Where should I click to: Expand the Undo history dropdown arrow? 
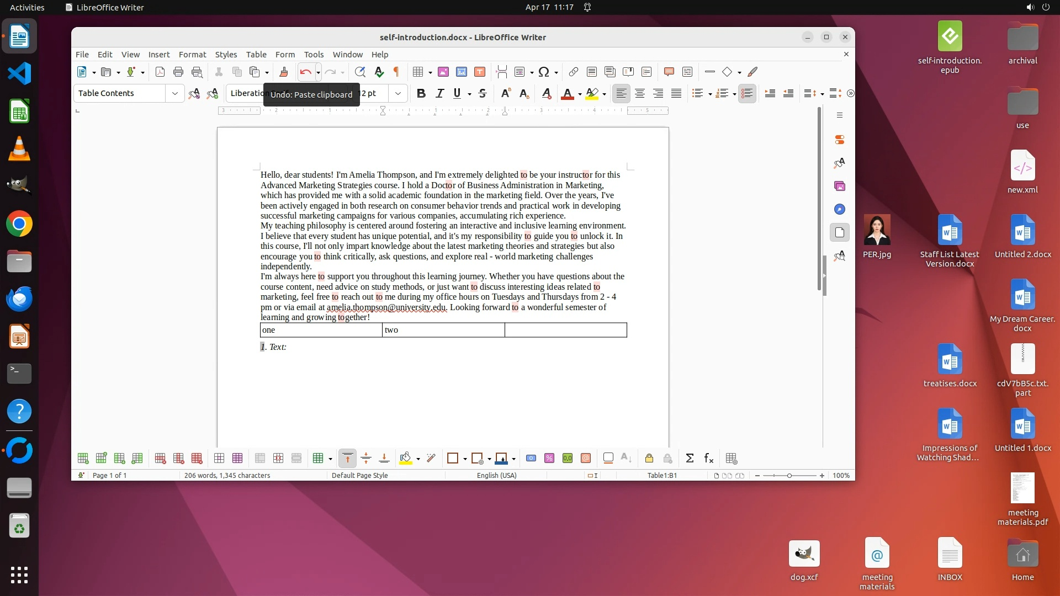click(318, 72)
